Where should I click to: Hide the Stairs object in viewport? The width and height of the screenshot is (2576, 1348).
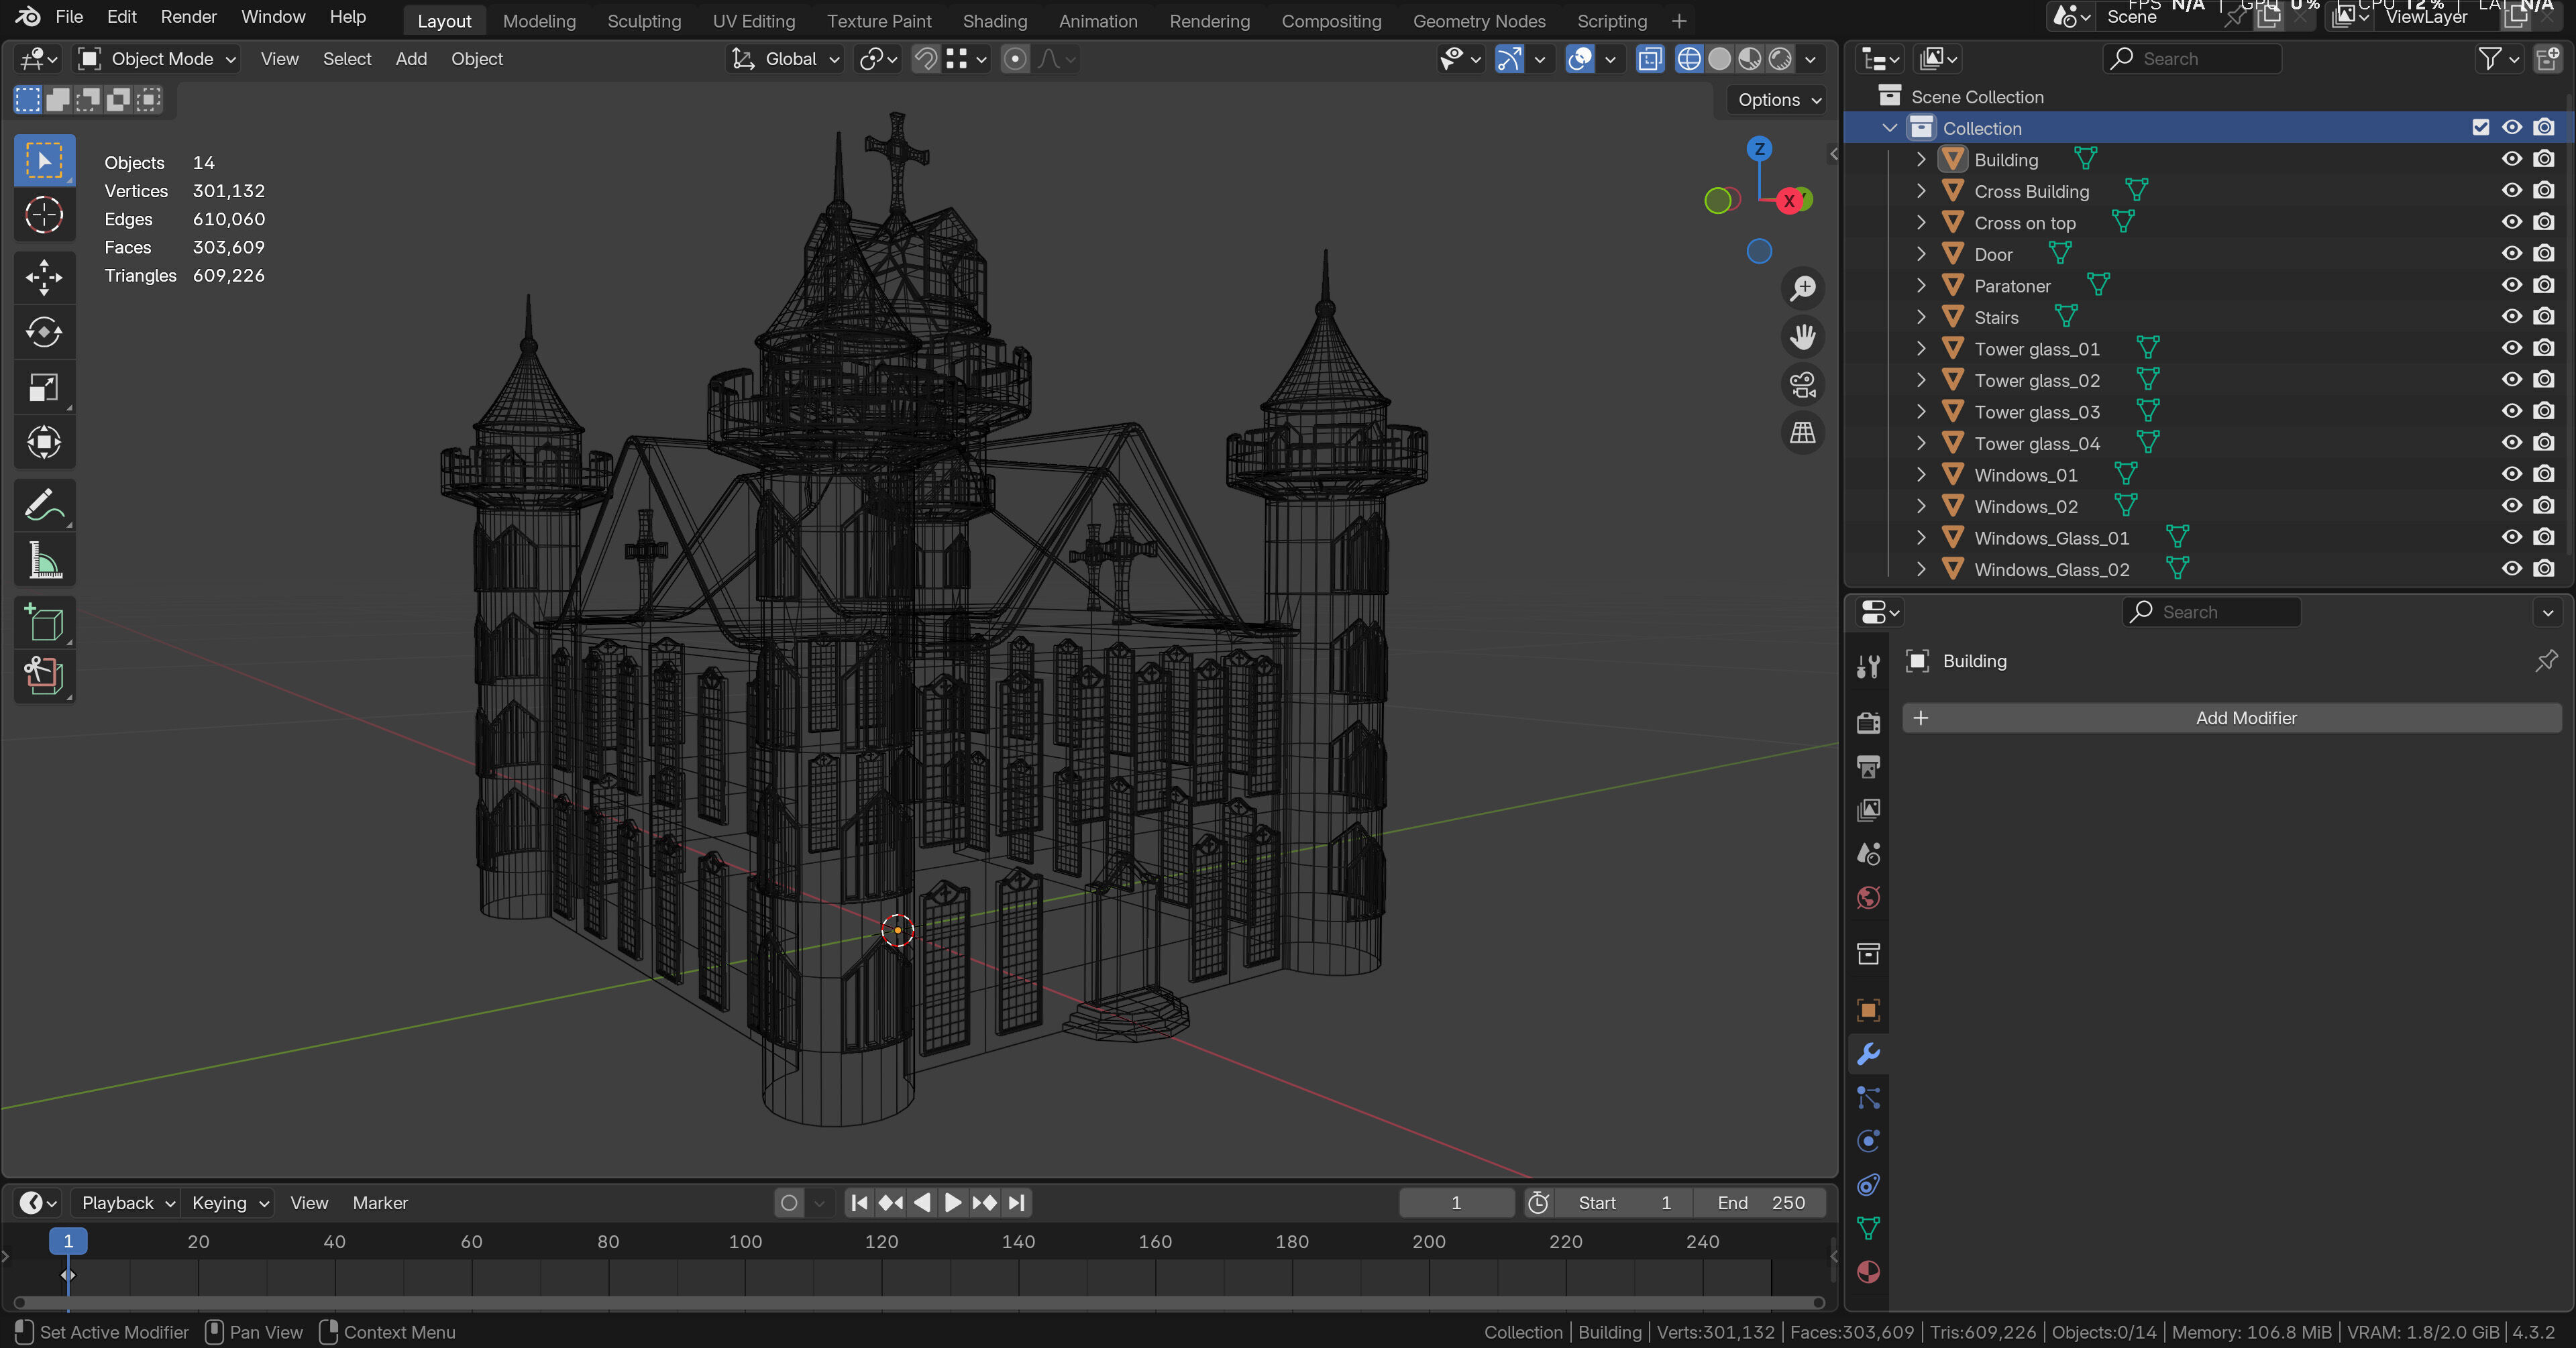point(2512,317)
